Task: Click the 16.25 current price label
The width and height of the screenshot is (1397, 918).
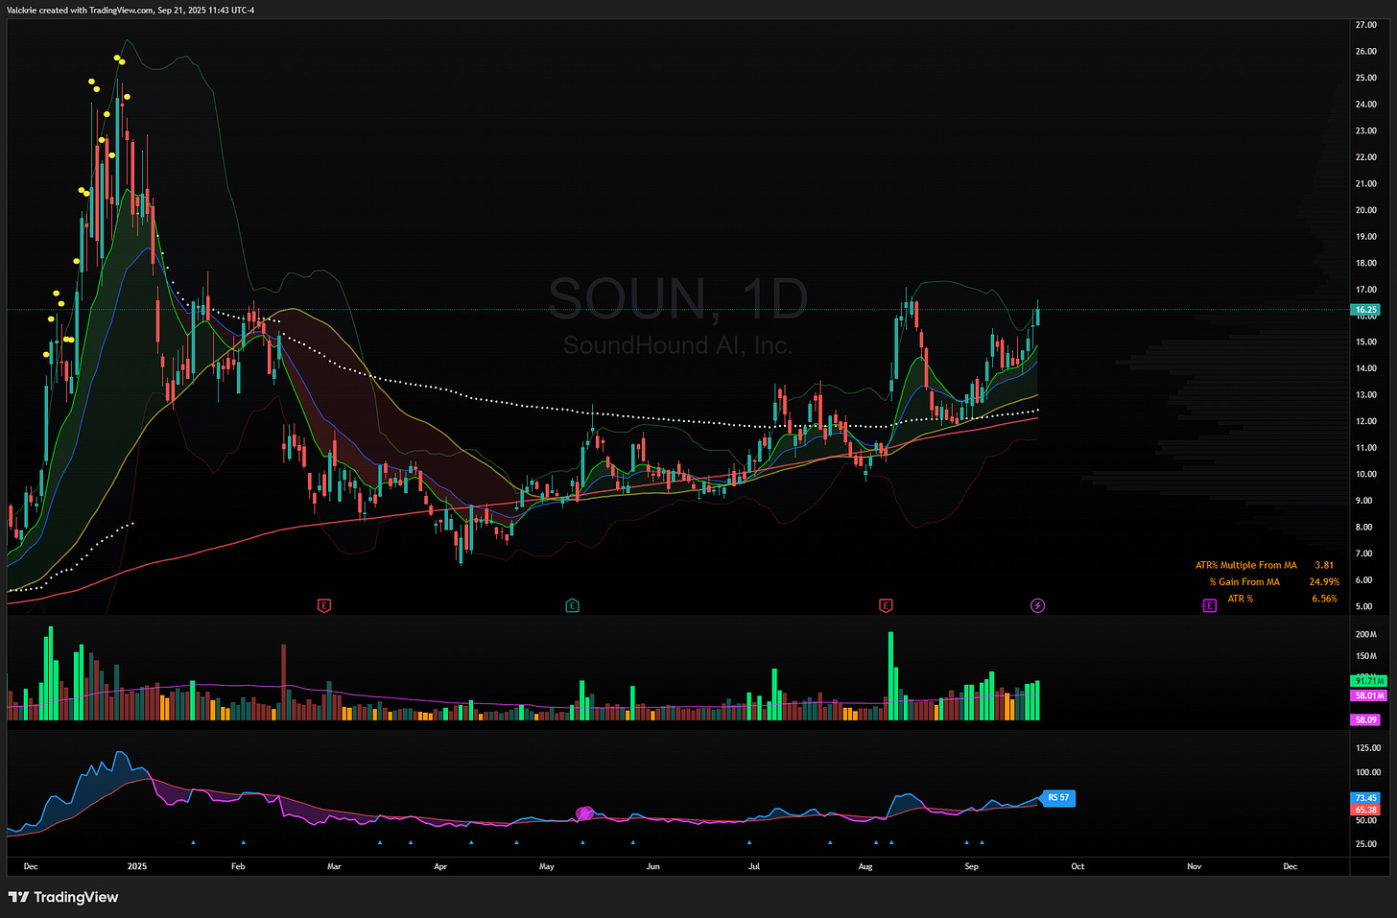Action: pos(1364,310)
